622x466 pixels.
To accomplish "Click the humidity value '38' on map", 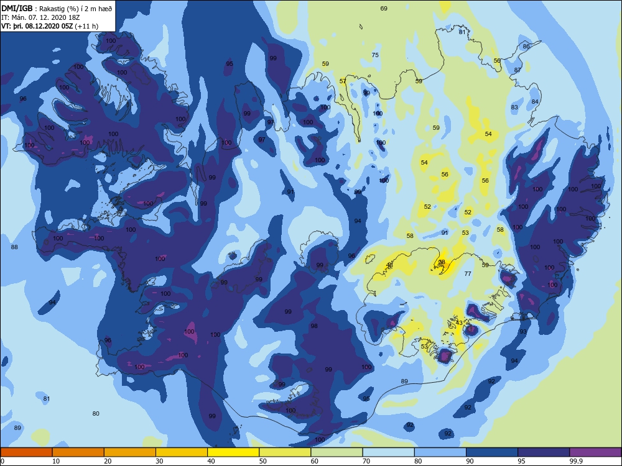I will pyautogui.click(x=442, y=262).
